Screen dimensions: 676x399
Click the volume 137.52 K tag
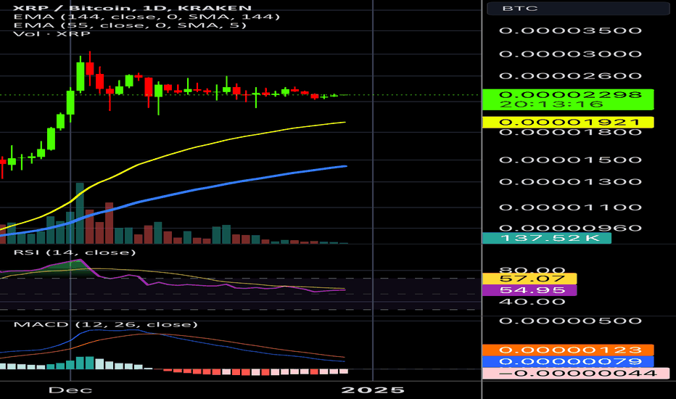(547, 238)
